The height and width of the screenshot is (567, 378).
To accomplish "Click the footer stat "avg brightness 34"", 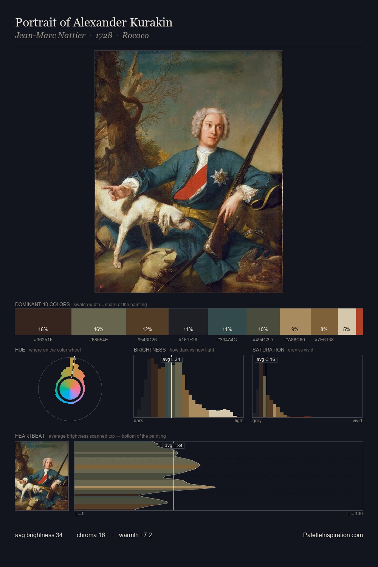I will tap(39, 535).
